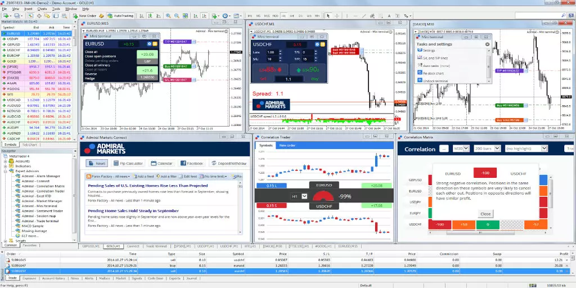Click Close in the correlation popup
576x288 pixels.
[485, 214]
